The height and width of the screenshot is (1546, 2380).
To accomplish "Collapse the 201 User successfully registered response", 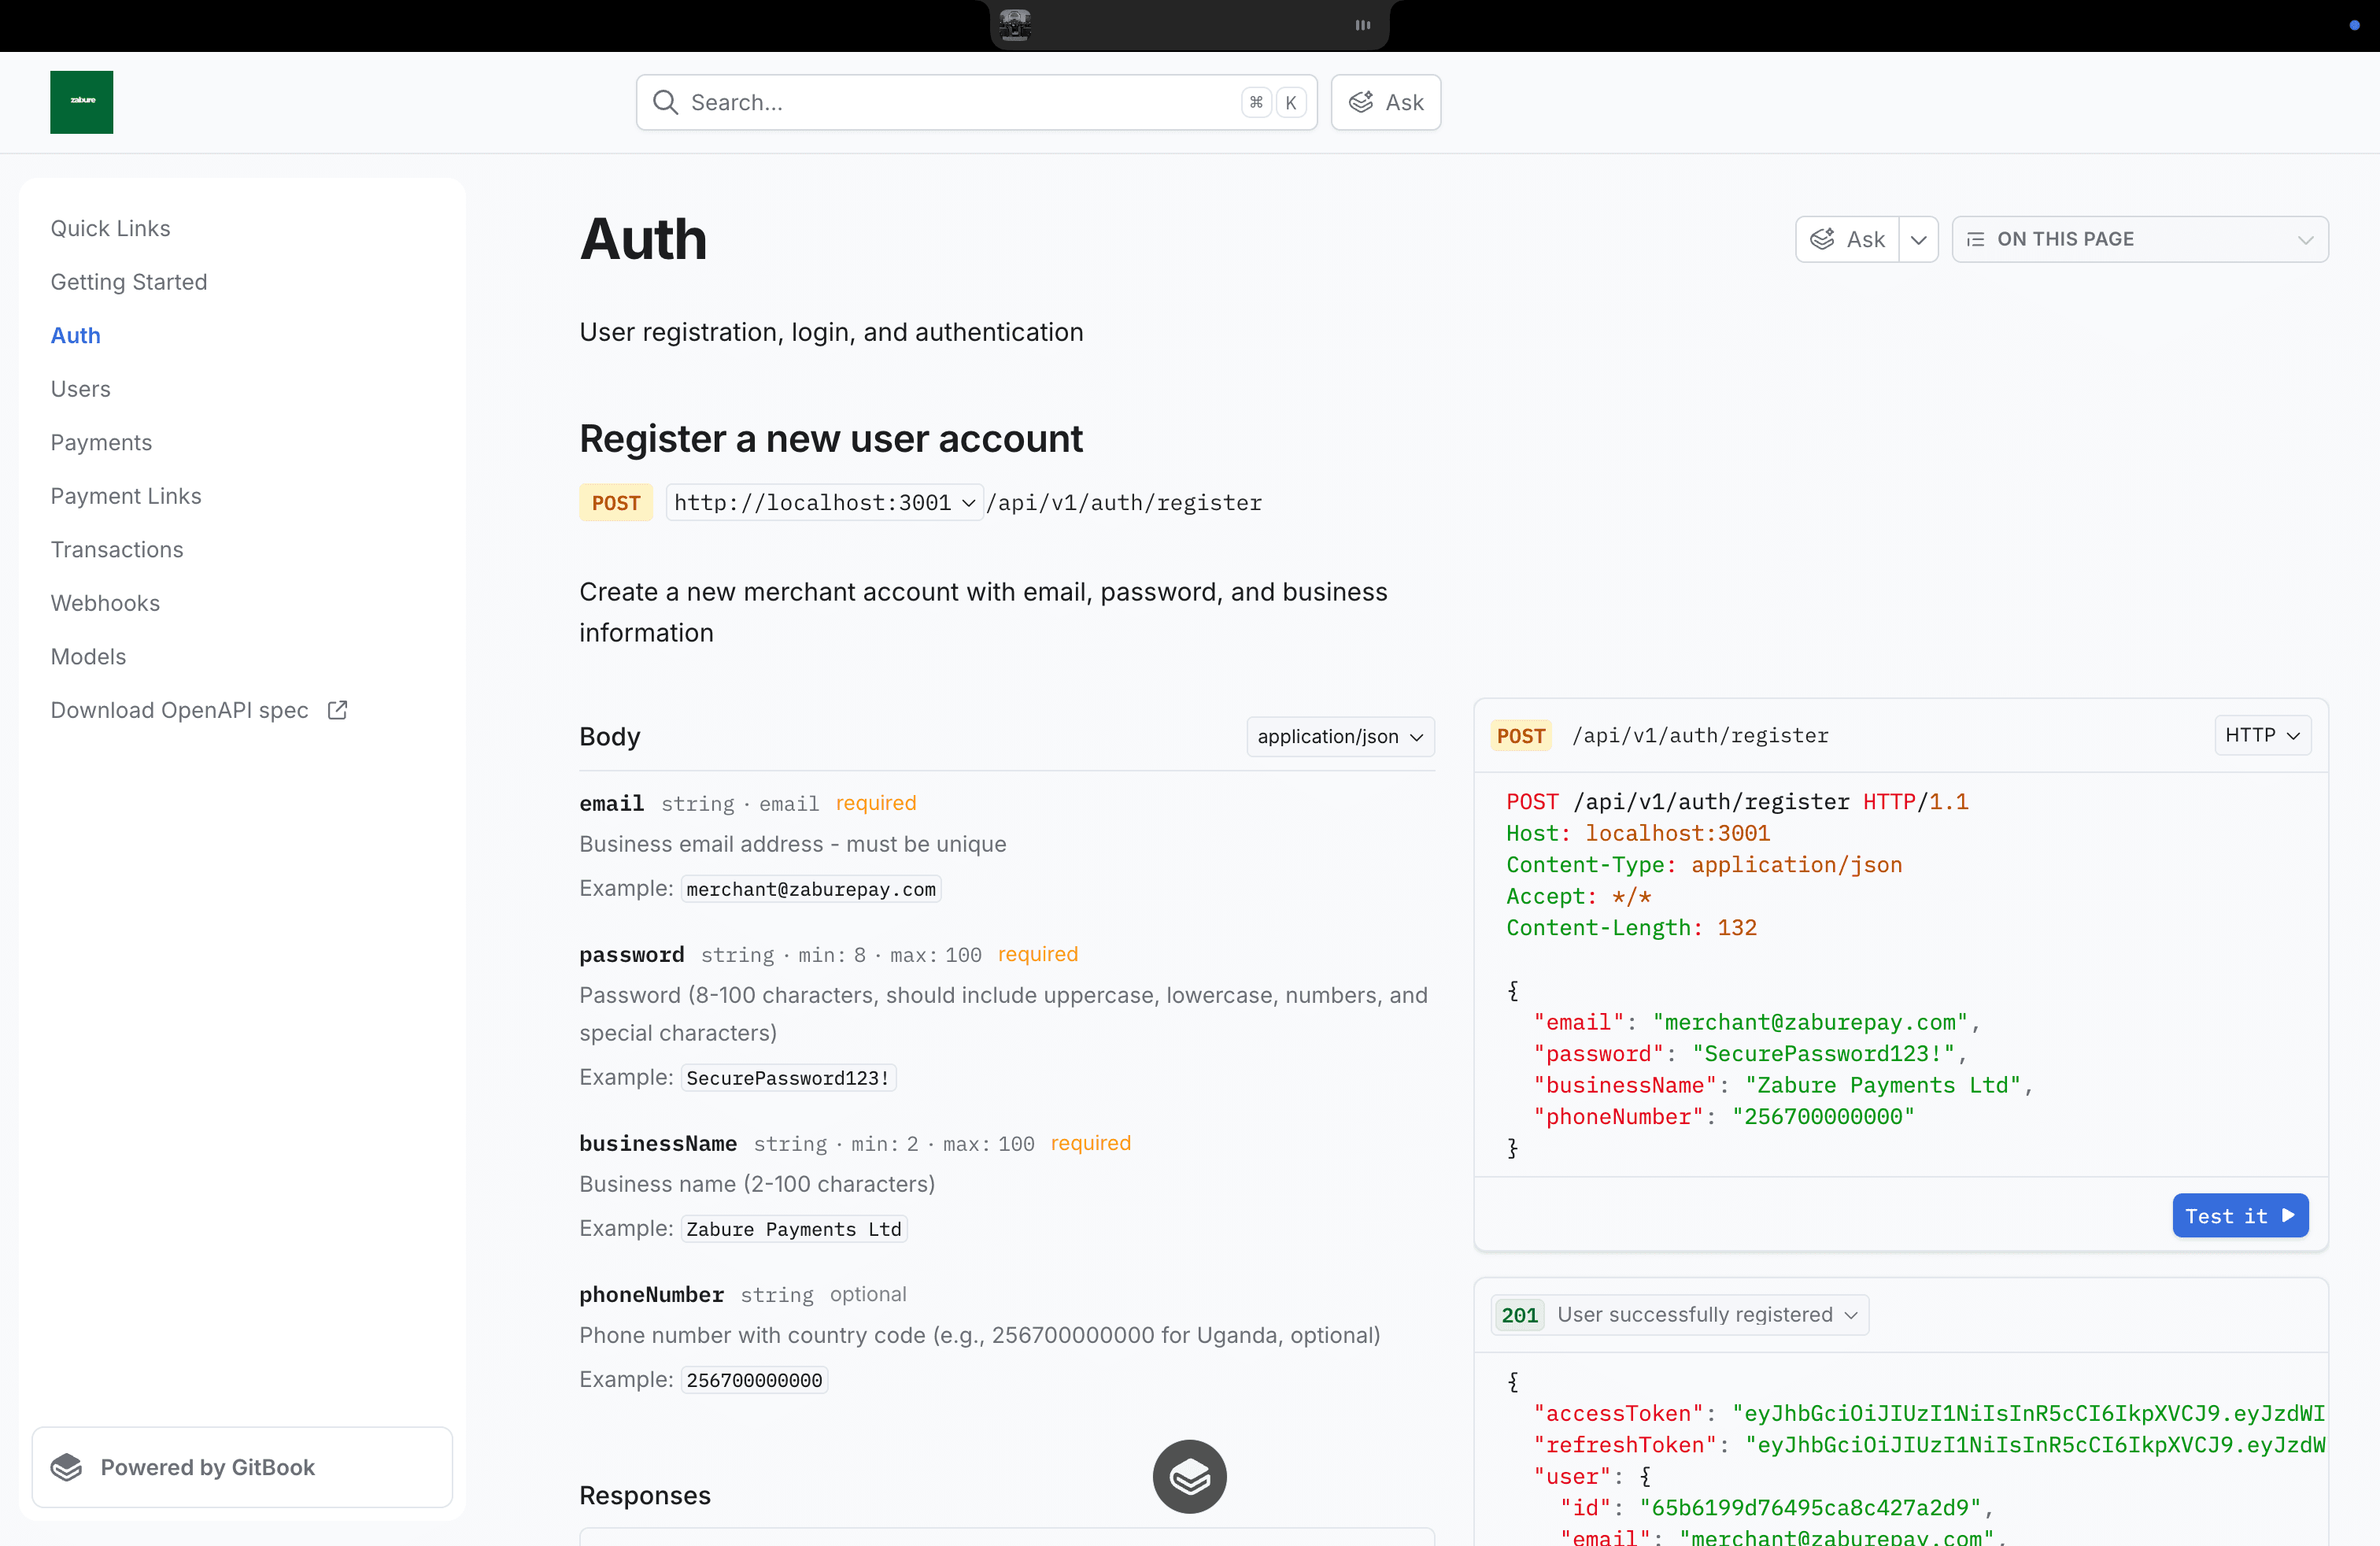I will click(x=1849, y=1315).
